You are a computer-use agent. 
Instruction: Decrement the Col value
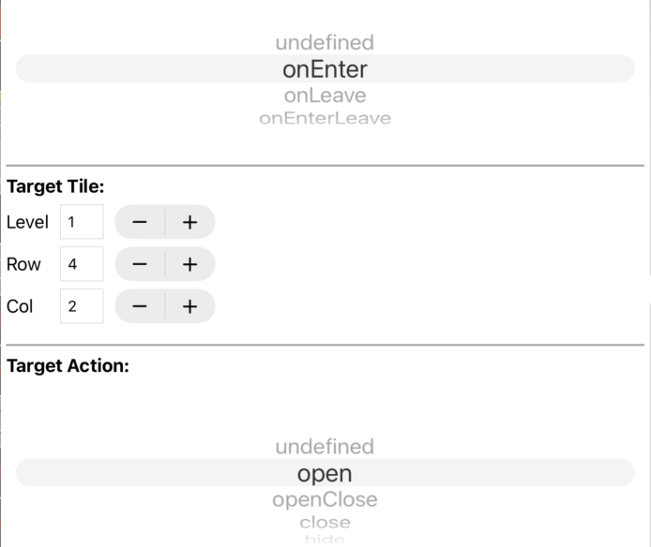click(140, 306)
